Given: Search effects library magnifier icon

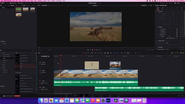Looking at the screenshot, I should coord(33,50).
